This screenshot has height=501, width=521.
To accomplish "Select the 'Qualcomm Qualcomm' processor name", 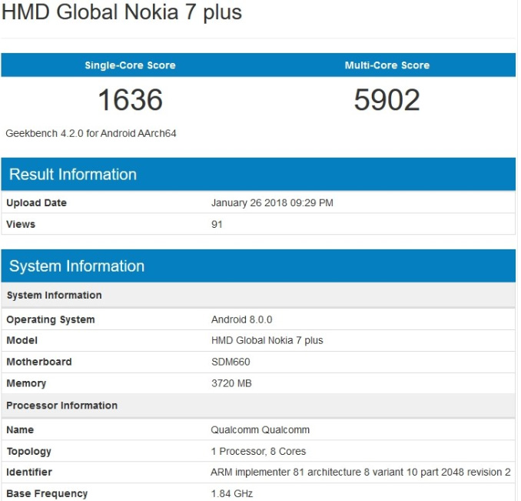I will click(260, 429).
